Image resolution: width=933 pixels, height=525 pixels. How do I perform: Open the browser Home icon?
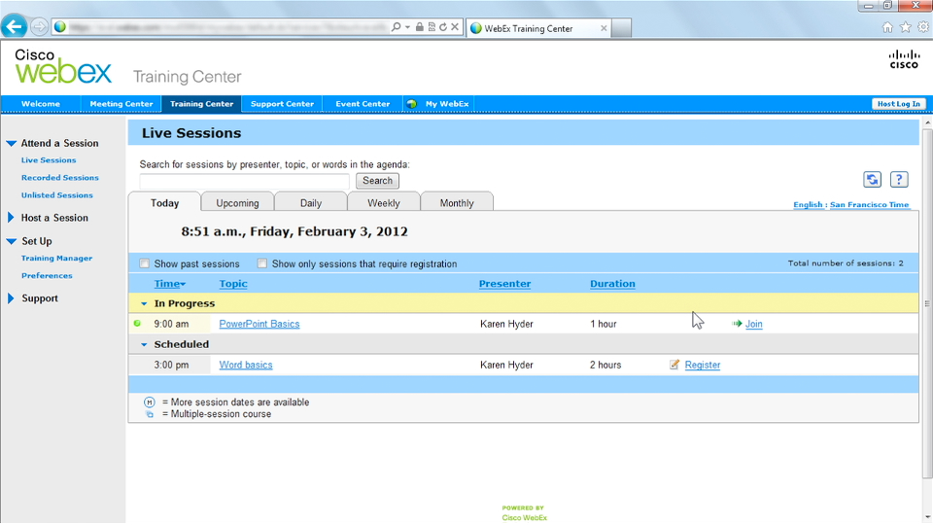pyautogui.click(x=887, y=27)
